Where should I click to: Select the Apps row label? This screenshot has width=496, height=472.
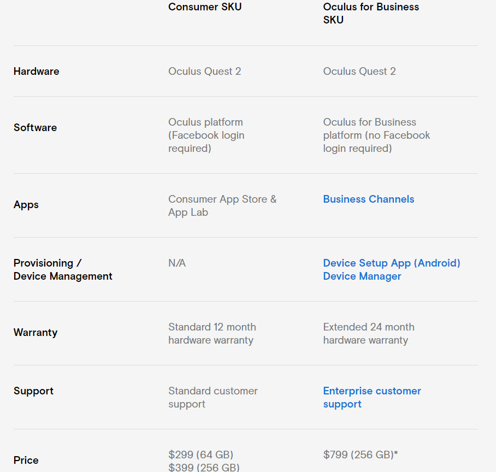(26, 205)
